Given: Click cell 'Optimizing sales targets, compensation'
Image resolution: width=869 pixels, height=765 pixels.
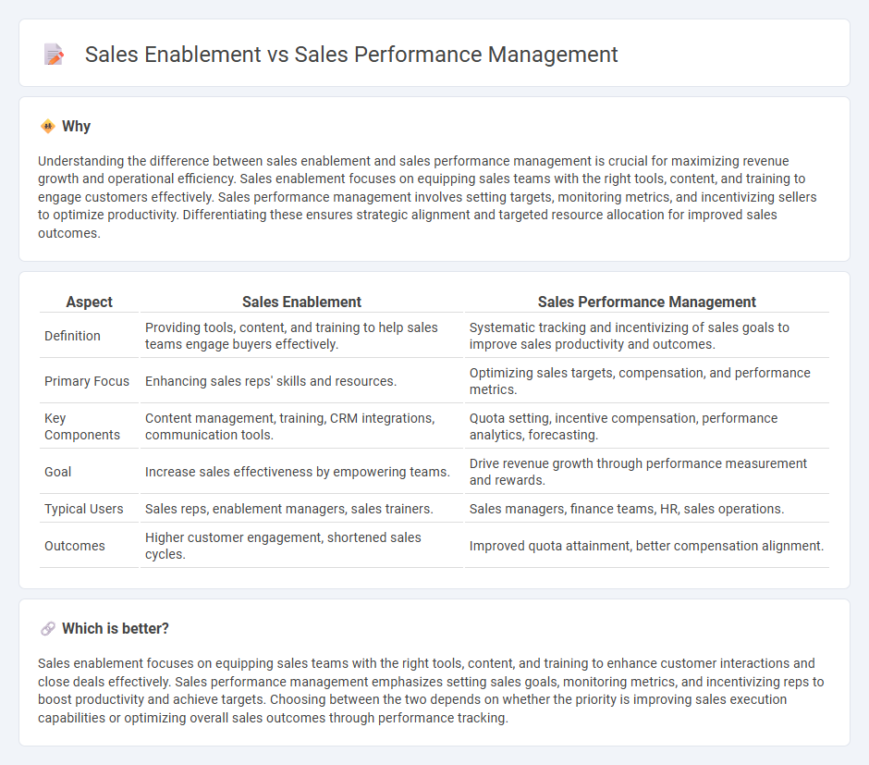Looking at the screenshot, I should 647,381.
